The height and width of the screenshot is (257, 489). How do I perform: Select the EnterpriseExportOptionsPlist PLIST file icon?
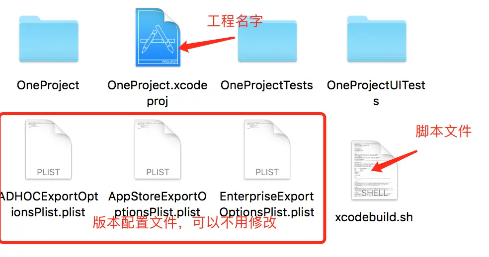[267, 149]
